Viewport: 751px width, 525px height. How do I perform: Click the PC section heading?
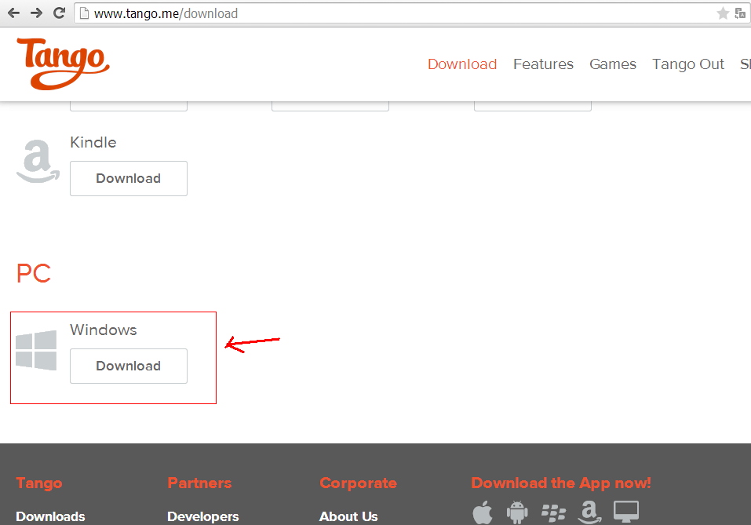[34, 274]
